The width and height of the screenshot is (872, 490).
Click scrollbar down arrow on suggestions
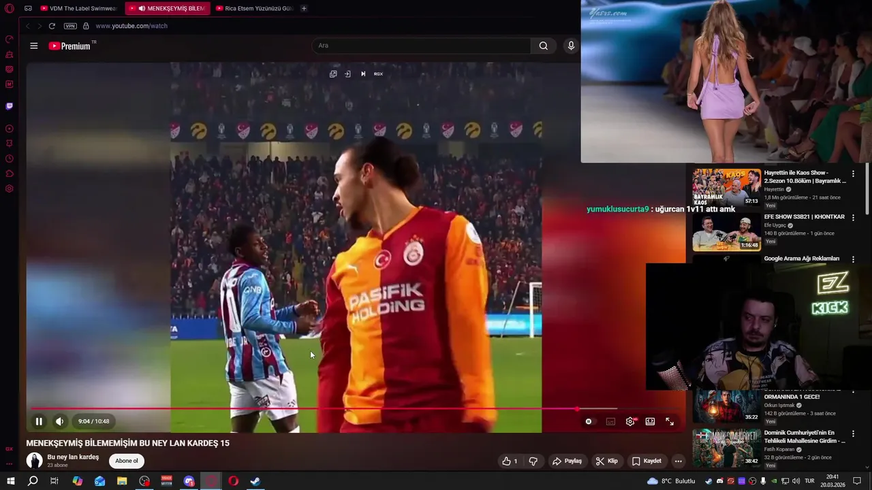pos(867,468)
